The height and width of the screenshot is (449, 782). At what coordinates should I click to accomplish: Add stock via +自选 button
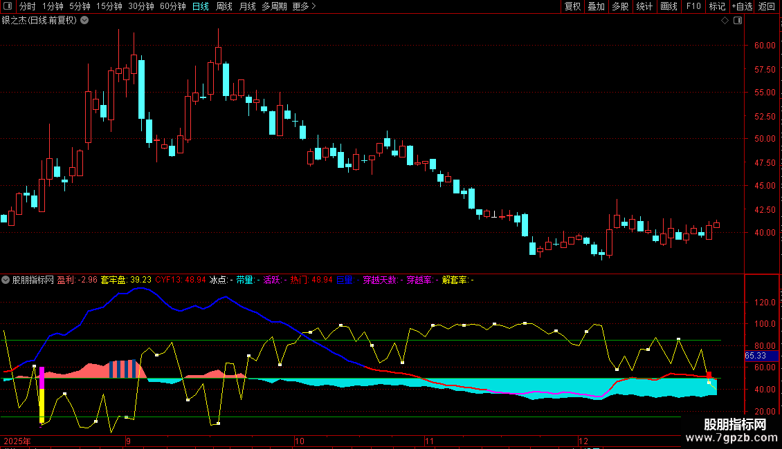tap(740, 6)
